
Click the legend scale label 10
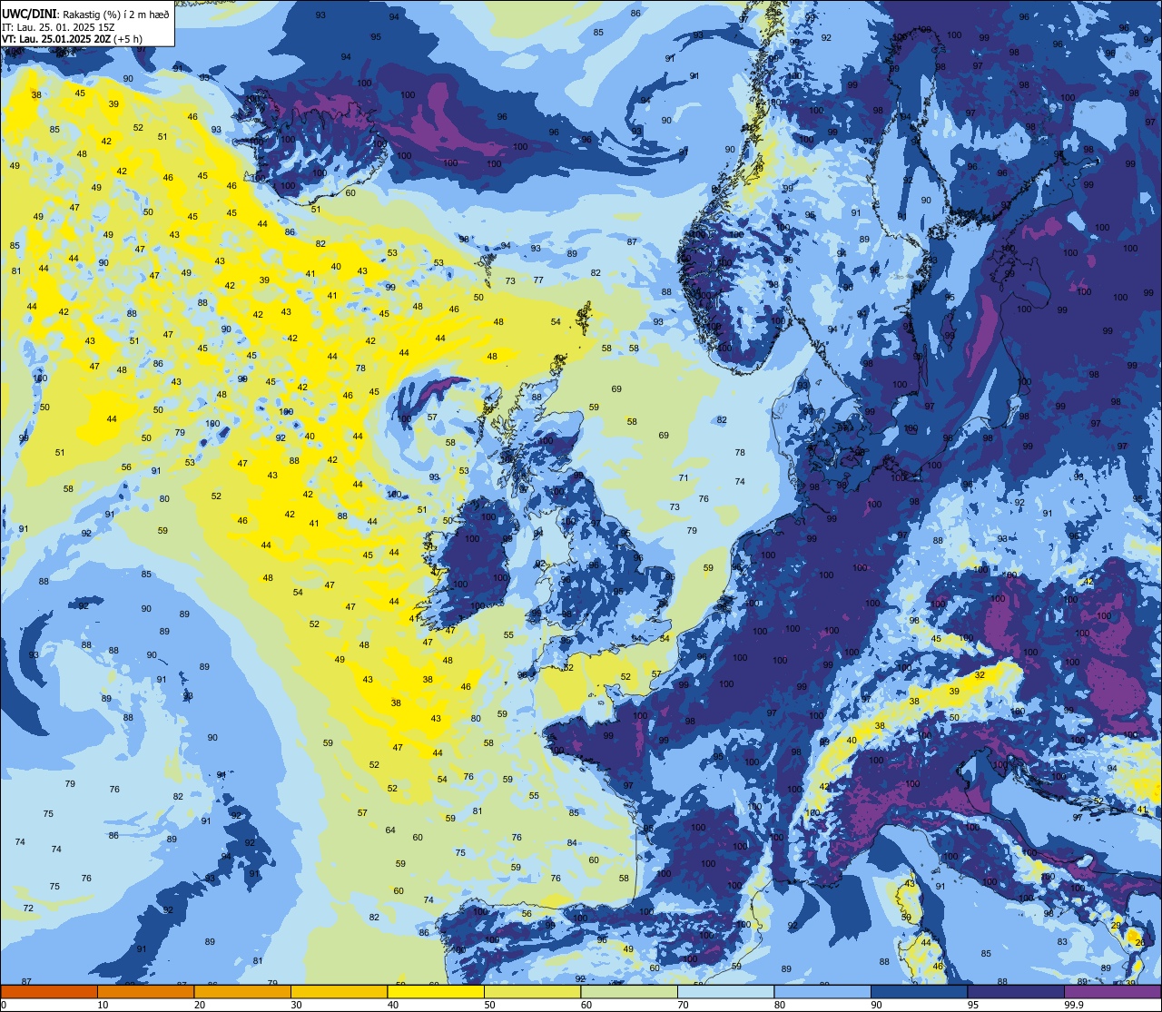click(x=103, y=1005)
